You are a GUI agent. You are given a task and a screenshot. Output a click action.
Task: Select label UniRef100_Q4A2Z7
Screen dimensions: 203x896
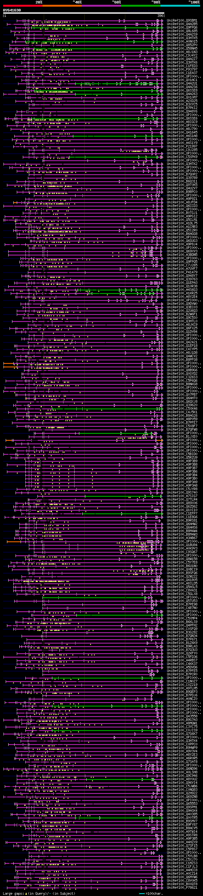[x=182, y=59]
